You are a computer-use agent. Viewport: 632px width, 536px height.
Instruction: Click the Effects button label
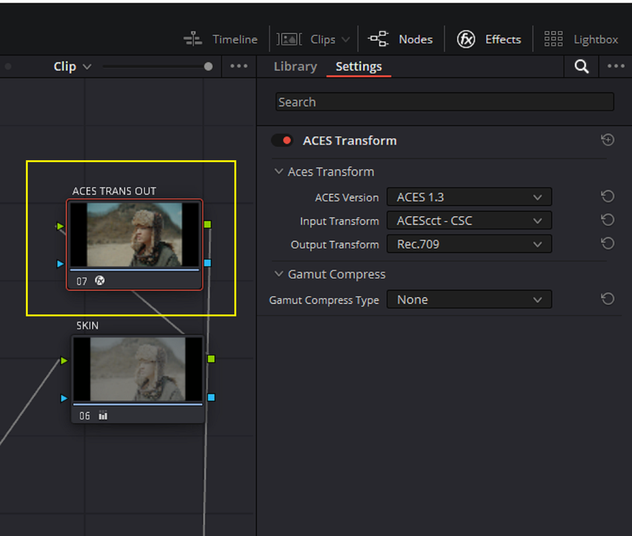(x=503, y=39)
